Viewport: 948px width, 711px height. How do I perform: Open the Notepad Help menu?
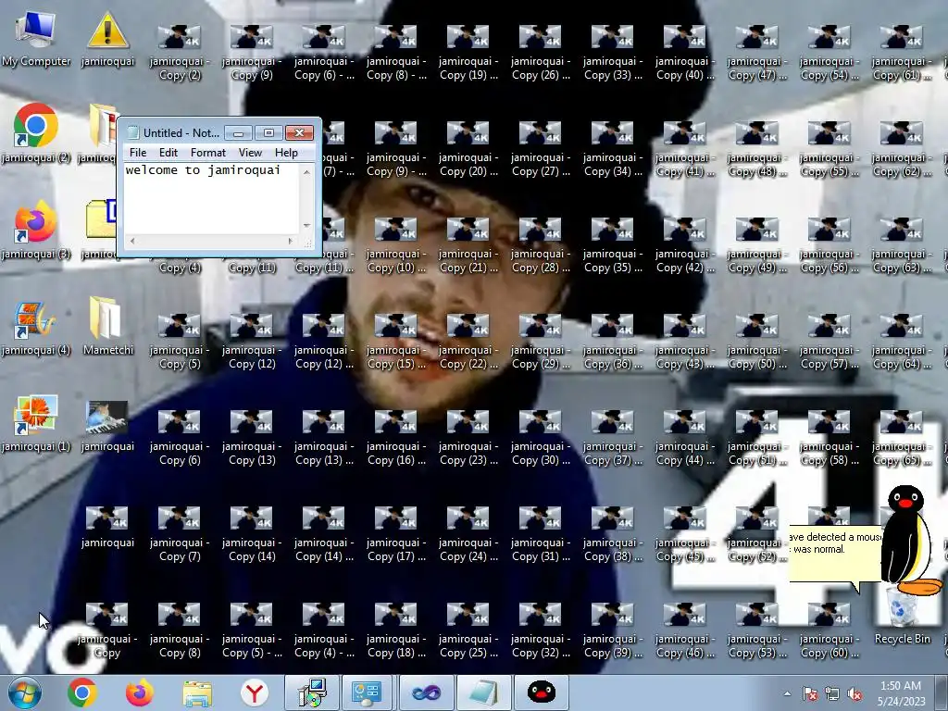[x=286, y=153]
